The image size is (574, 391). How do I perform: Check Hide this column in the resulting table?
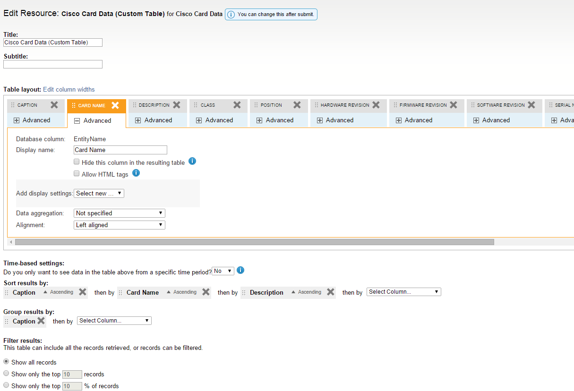77,161
